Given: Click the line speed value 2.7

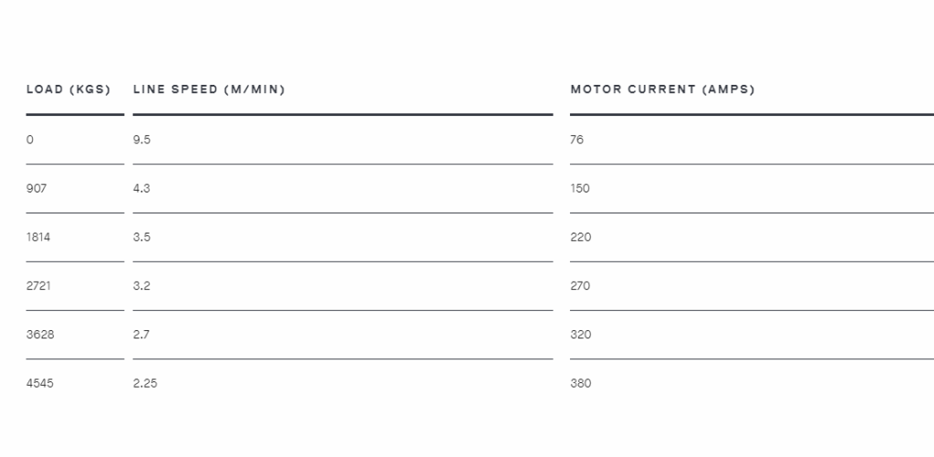Looking at the screenshot, I should point(141,335).
